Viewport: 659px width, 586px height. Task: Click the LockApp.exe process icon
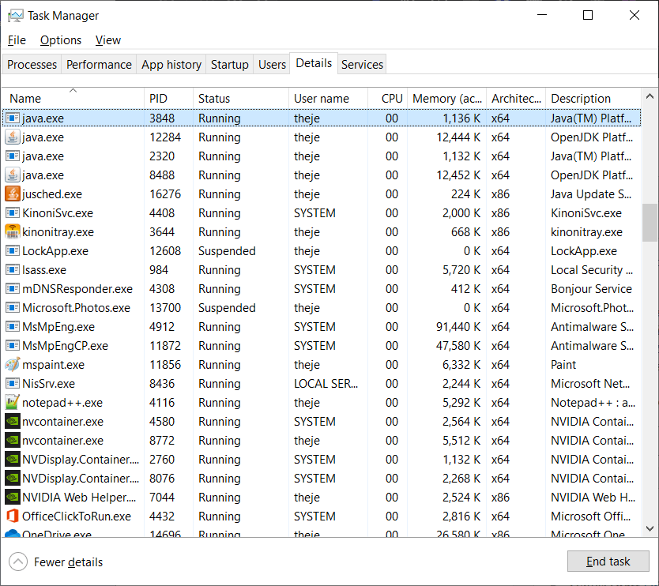tap(13, 251)
